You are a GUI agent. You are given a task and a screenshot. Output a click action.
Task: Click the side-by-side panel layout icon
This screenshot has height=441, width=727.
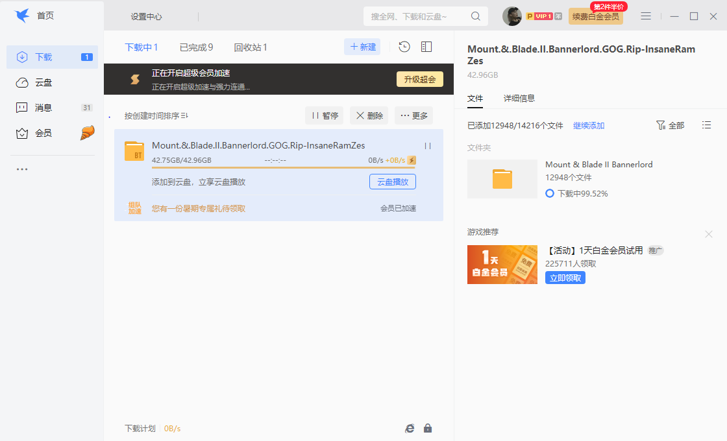coord(426,47)
